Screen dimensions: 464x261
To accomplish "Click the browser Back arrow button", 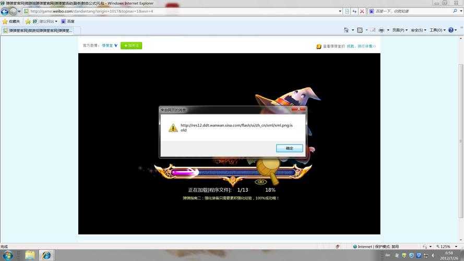I will click(x=5, y=11).
